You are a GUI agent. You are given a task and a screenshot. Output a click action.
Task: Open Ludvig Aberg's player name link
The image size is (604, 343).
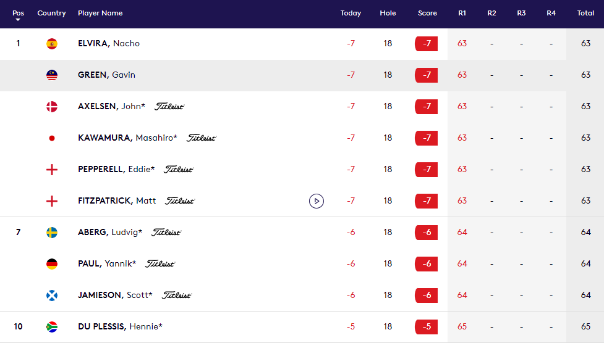tap(110, 233)
